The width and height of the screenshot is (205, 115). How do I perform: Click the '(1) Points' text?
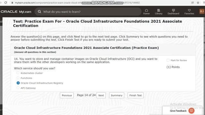[x=173, y=67]
